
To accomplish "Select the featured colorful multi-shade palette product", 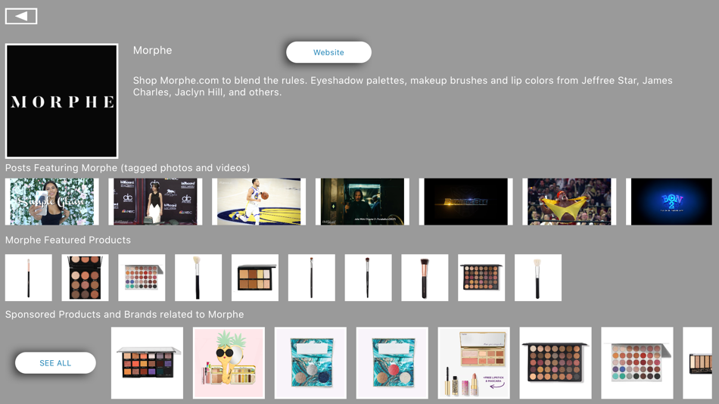I will 142,278.
